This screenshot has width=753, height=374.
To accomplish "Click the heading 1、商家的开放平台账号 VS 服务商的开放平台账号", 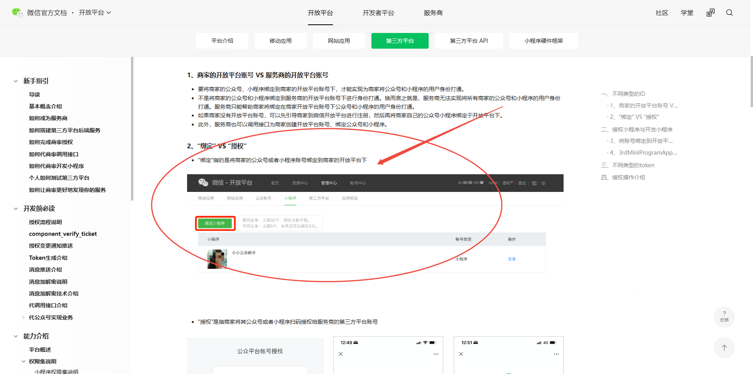I will [258, 75].
